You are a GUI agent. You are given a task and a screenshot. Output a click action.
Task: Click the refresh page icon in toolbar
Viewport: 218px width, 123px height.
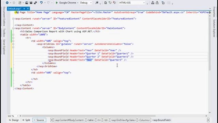click(163, 3)
